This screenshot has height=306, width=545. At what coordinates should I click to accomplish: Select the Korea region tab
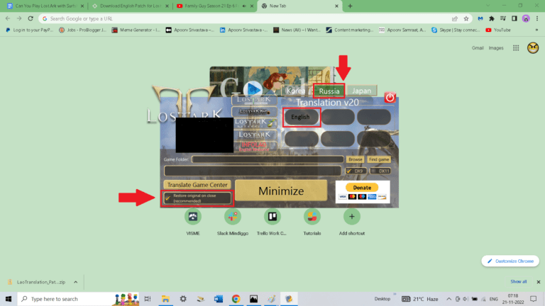(x=297, y=91)
